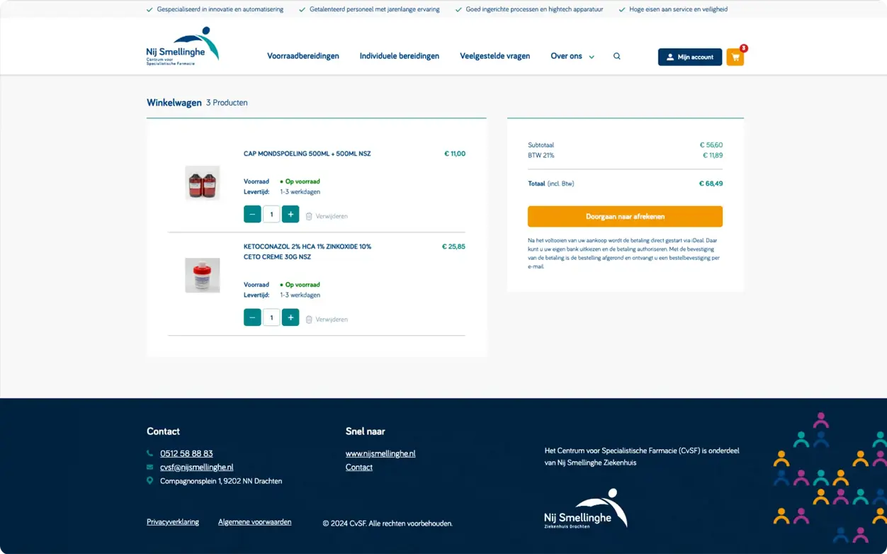Open Mijn account button

(x=689, y=57)
